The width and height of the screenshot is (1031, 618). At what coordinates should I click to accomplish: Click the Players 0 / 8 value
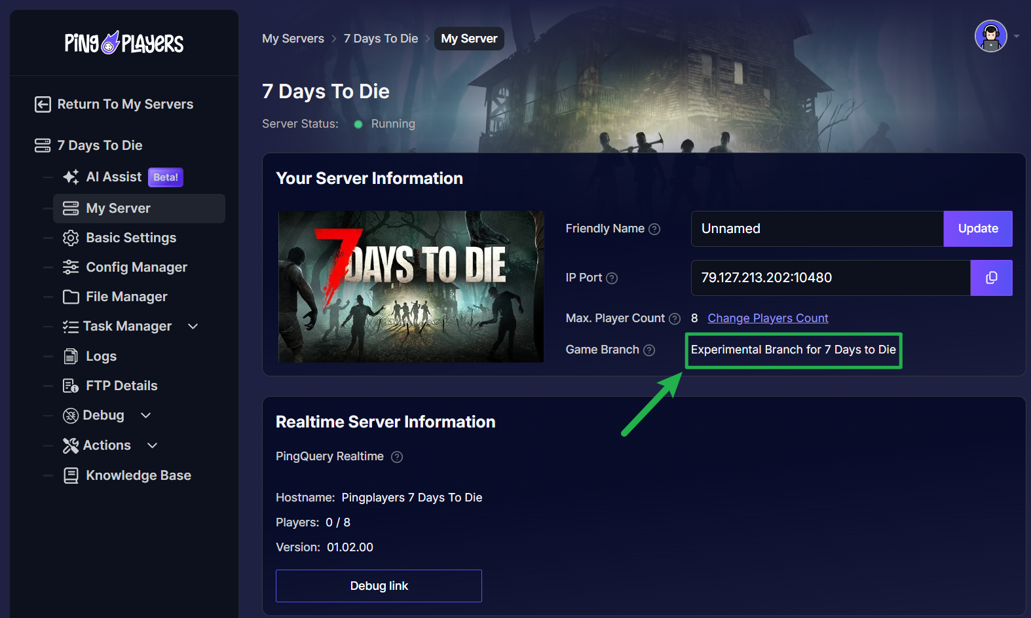pyautogui.click(x=338, y=522)
